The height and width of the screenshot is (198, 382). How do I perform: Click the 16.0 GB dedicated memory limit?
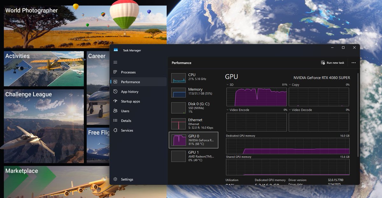point(345,136)
